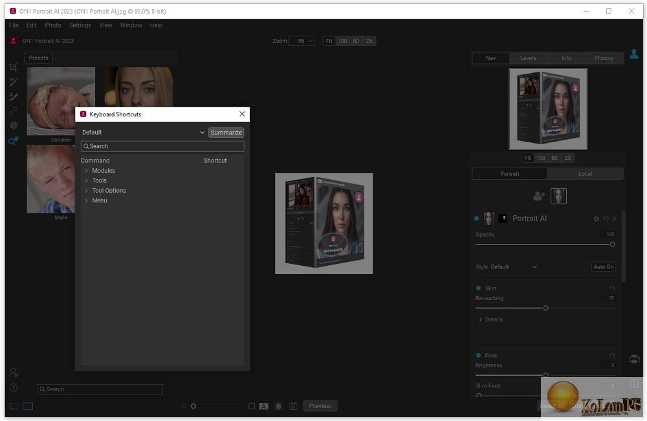Click the Skin Retouching slider handle

pos(545,308)
